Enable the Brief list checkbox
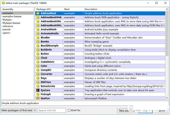This screenshot has height=115, width=170. point(69,110)
